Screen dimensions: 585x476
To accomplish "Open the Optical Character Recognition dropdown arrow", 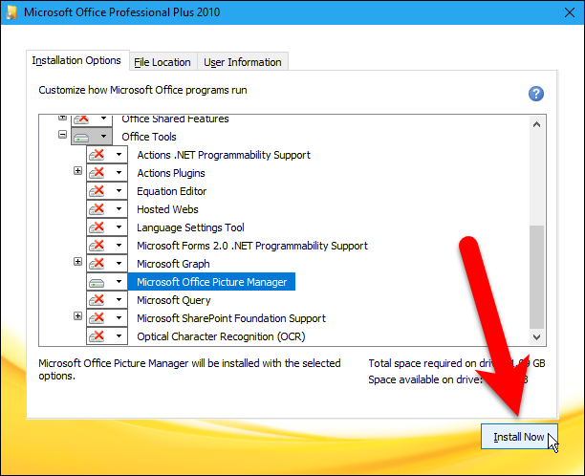I will 119,336.
